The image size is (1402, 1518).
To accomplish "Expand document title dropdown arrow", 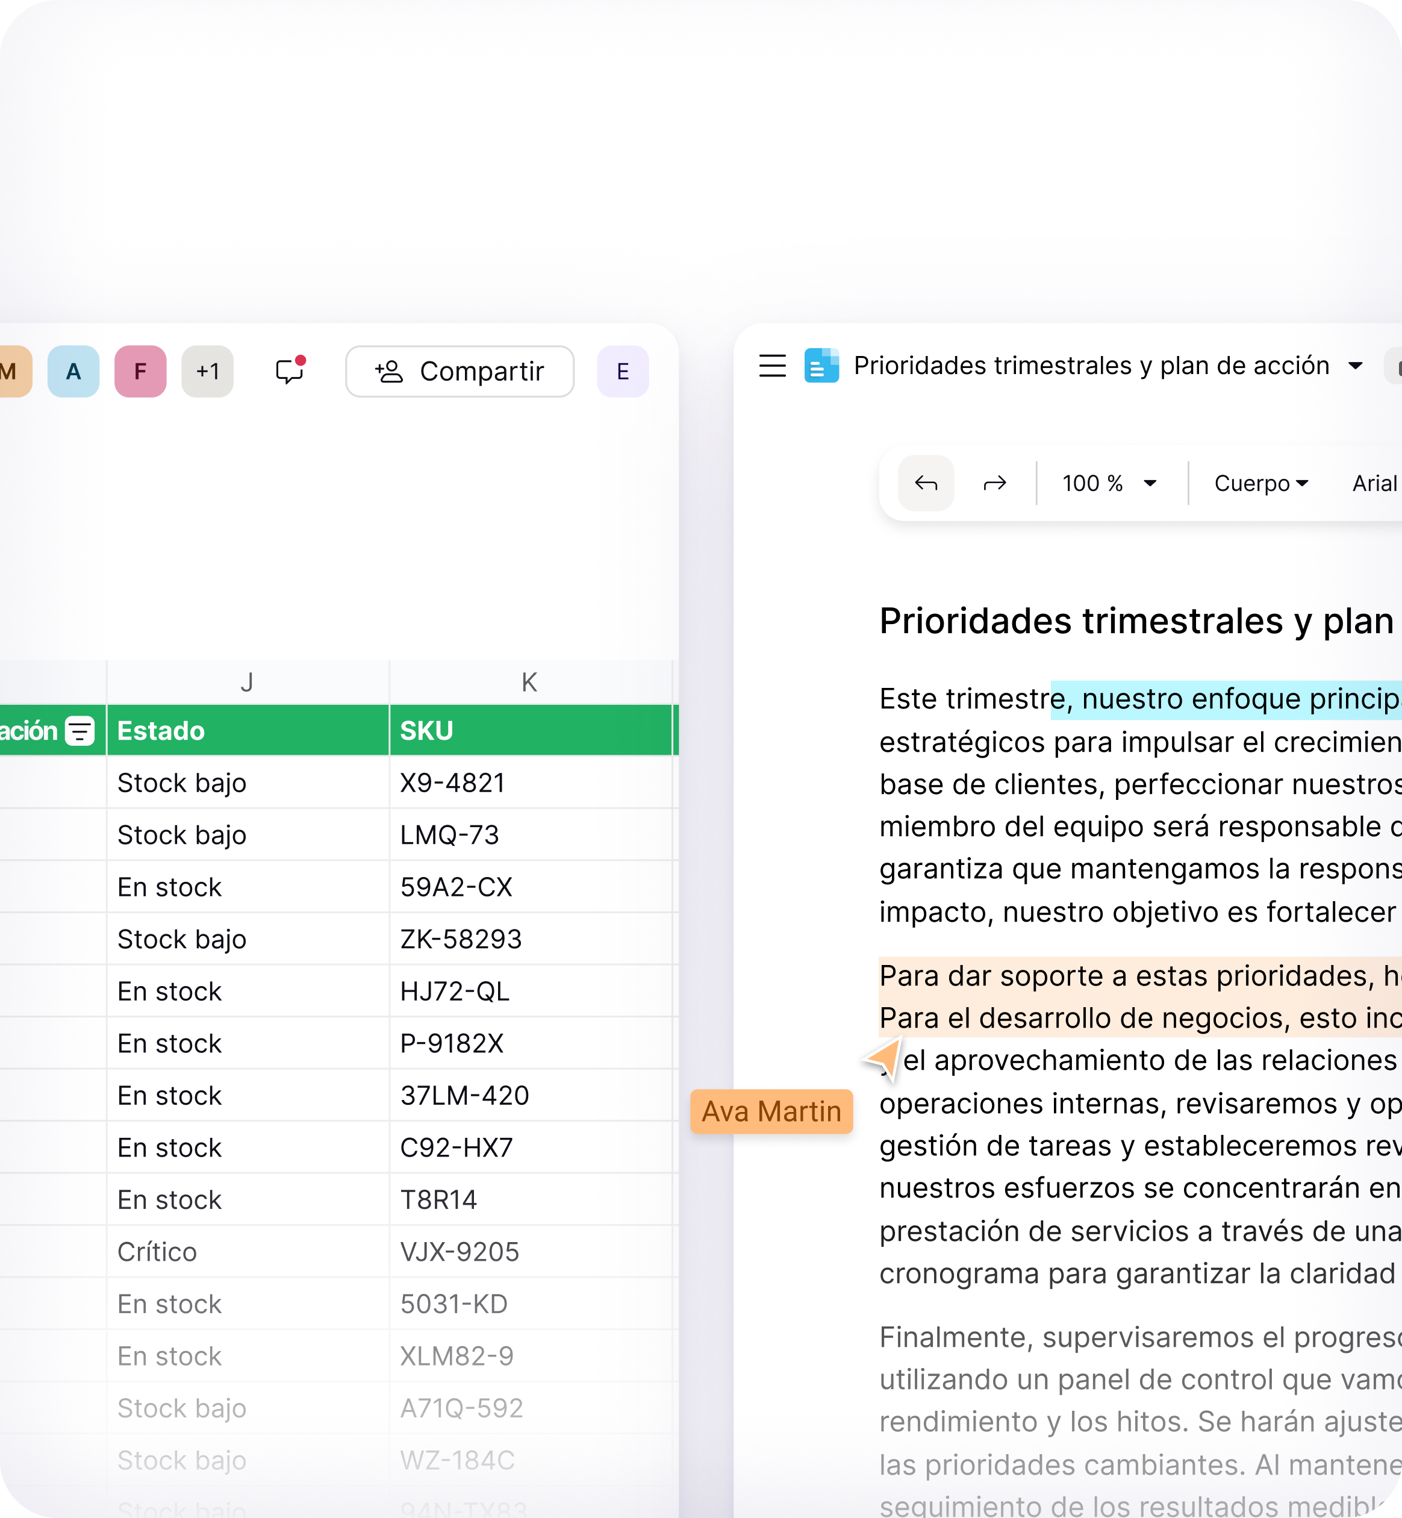I will pyautogui.click(x=1356, y=366).
